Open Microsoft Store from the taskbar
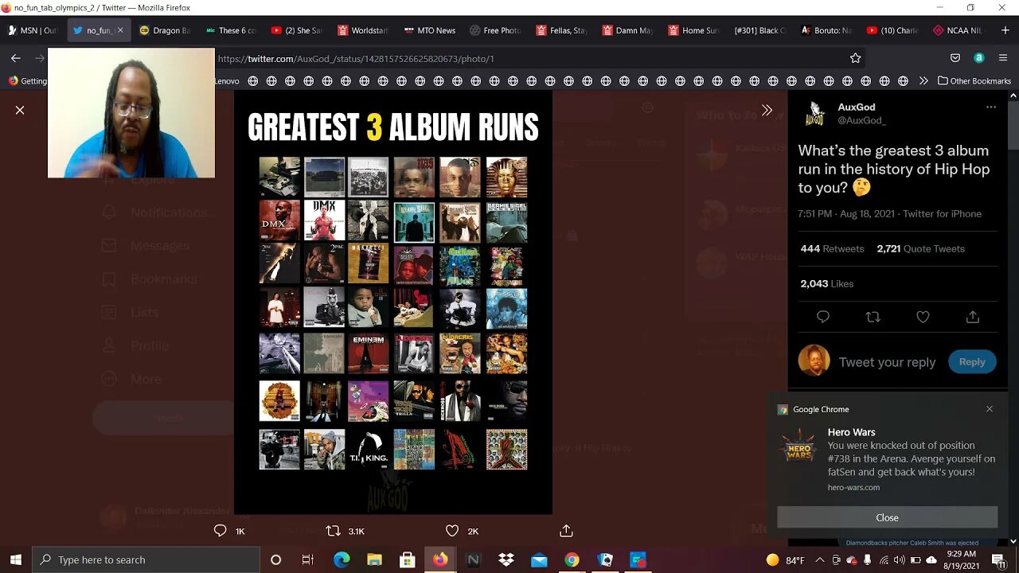The image size is (1019, 573). coord(407,559)
